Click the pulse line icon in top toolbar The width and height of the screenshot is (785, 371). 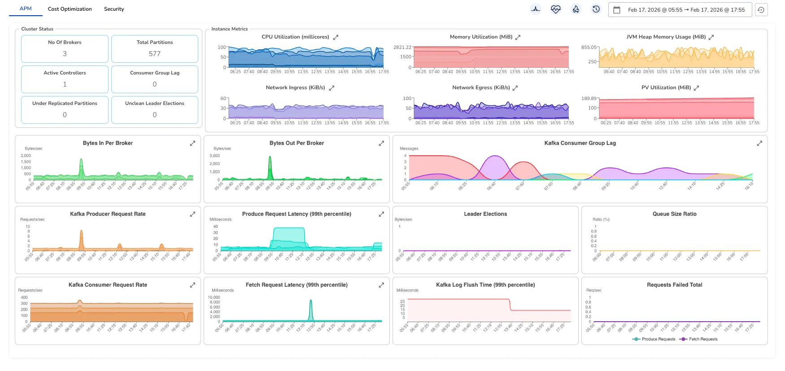pos(536,9)
